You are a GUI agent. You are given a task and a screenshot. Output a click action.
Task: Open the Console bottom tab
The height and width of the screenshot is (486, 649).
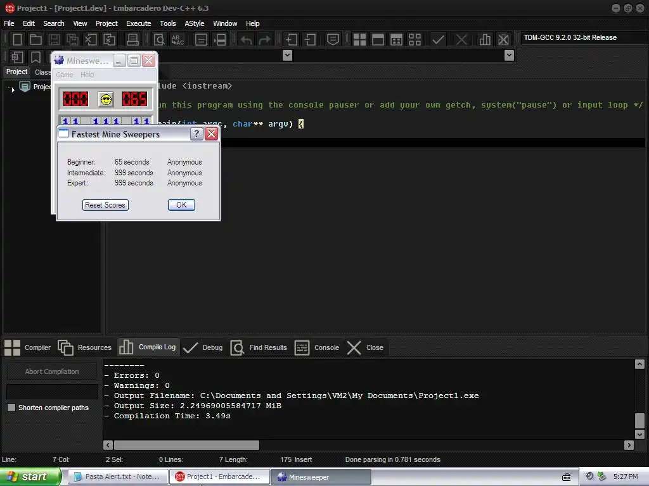click(x=317, y=347)
